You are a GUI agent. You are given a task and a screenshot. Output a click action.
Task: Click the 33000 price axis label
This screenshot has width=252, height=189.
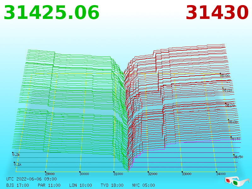[186, 174]
